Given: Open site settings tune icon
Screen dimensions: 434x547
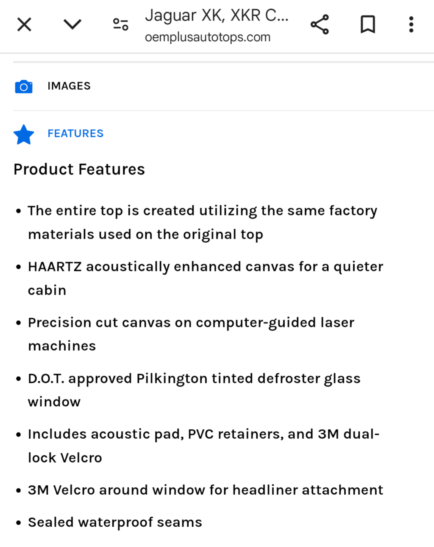Looking at the screenshot, I should (x=121, y=24).
